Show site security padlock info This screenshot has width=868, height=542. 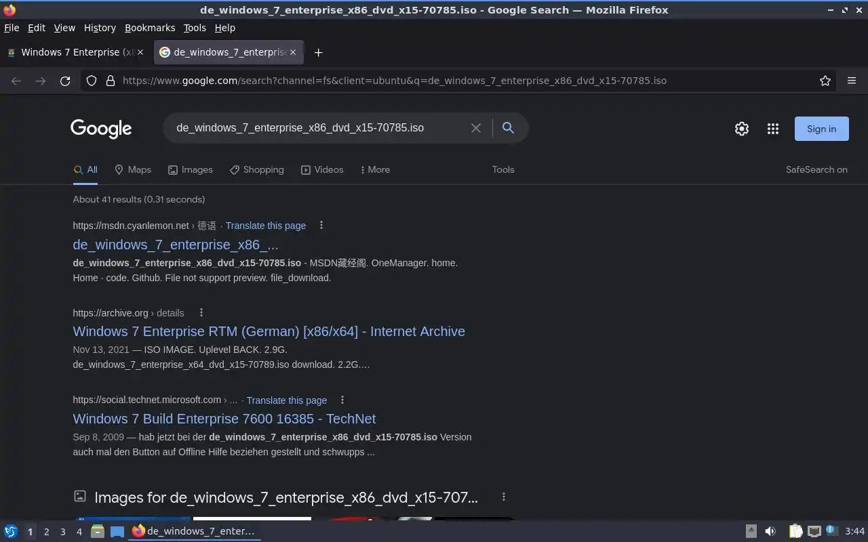111,81
